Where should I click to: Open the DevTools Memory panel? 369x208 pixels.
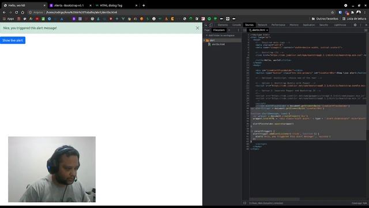[294, 25]
